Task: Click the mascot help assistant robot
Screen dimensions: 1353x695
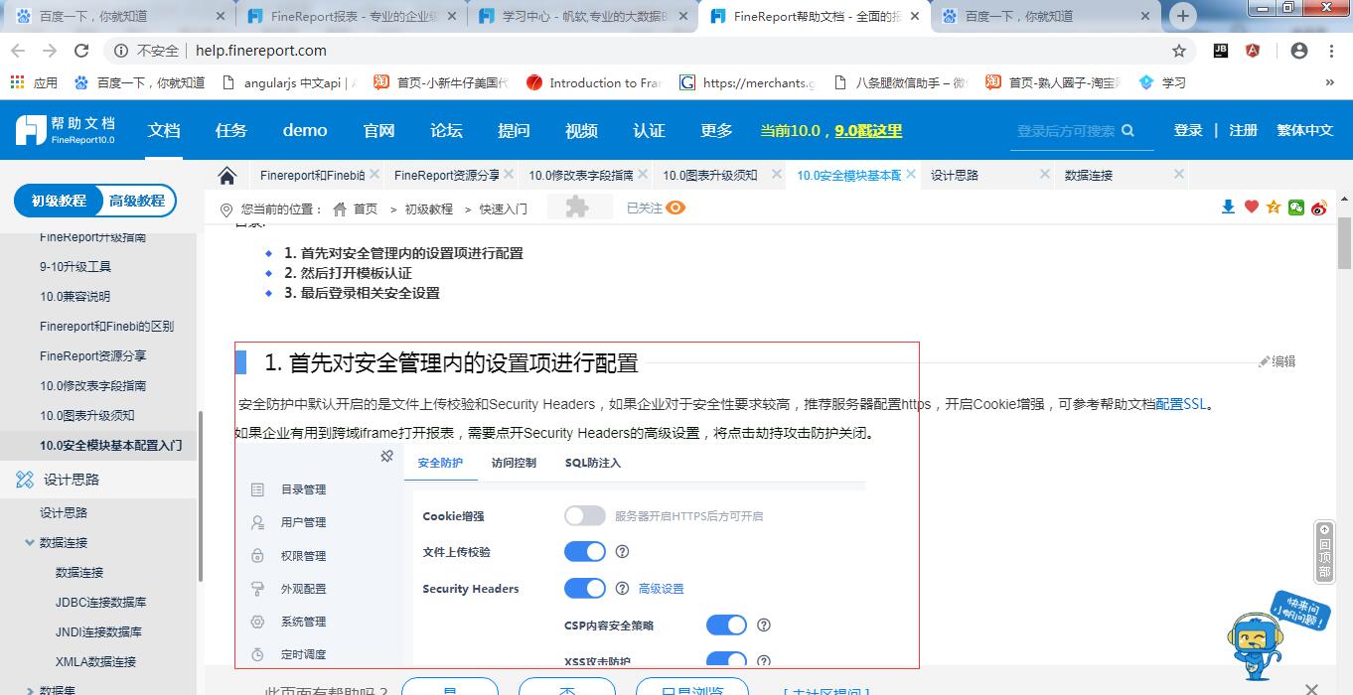Action: [x=1255, y=645]
